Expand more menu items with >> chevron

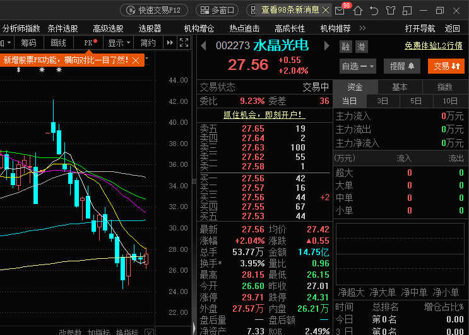click(362, 28)
